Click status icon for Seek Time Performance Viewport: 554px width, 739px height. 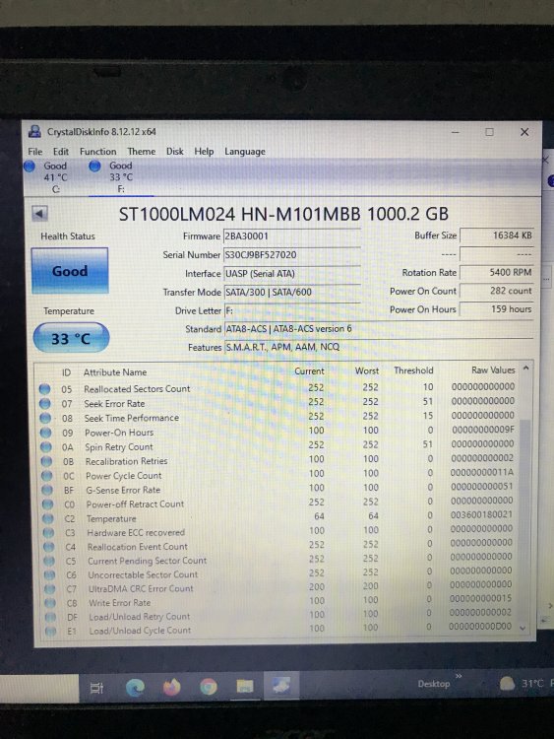(45, 418)
